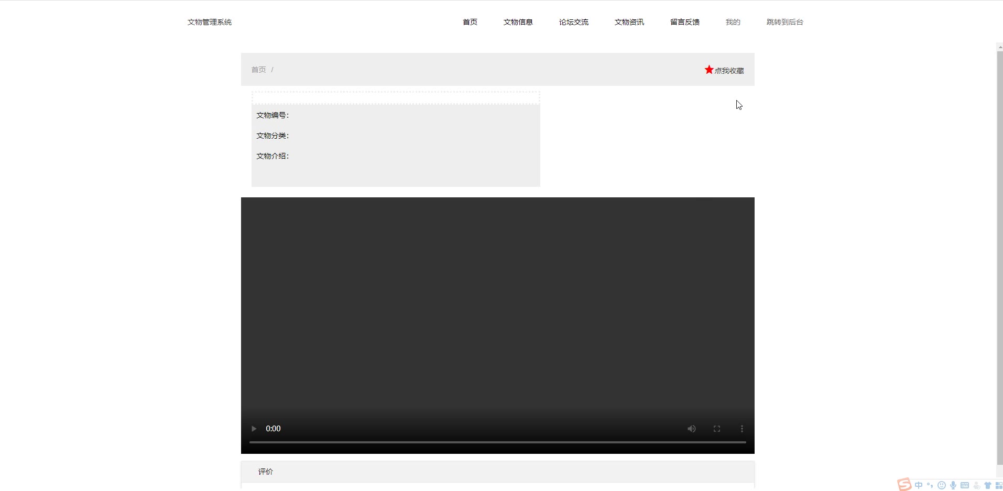Click the 首页 breadcrumb link
The image size is (1003, 491).
(x=259, y=70)
